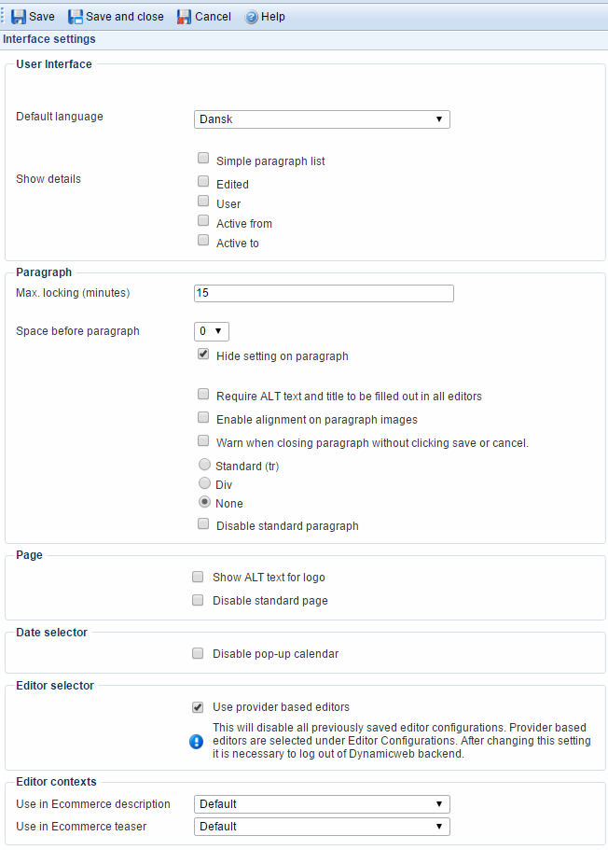Open Use in Ecommerce teaser dropdown

point(322,827)
